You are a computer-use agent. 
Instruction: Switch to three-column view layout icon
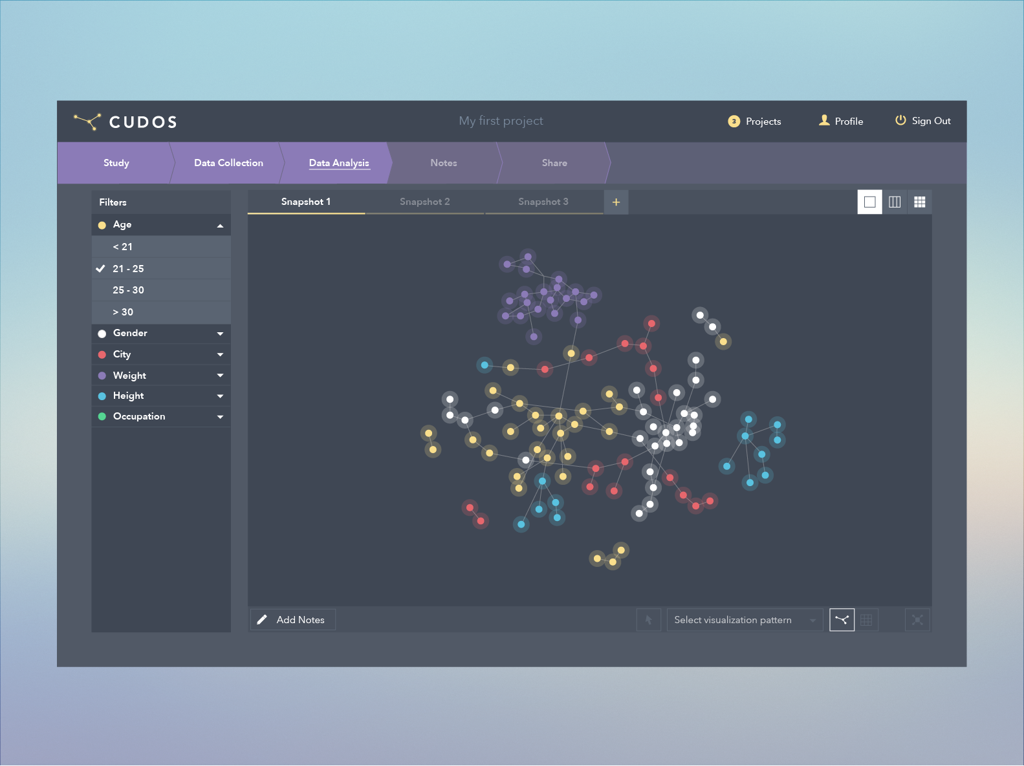coord(895,202)
